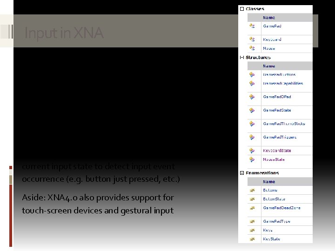Click the structure icon beside GamePadButtons
Screen dimensions: 335x251
tap(252, 74)
